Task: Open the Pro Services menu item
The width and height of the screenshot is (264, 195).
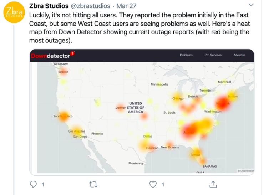Action: coord(213,55)
